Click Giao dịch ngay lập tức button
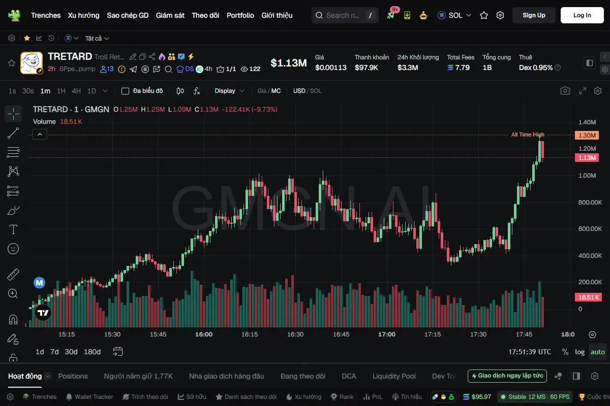This screenshot has width=610, height=406. (507, 376)
